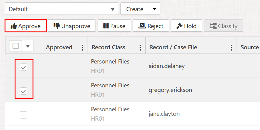Open the Default view dropdown

(62, 9)
